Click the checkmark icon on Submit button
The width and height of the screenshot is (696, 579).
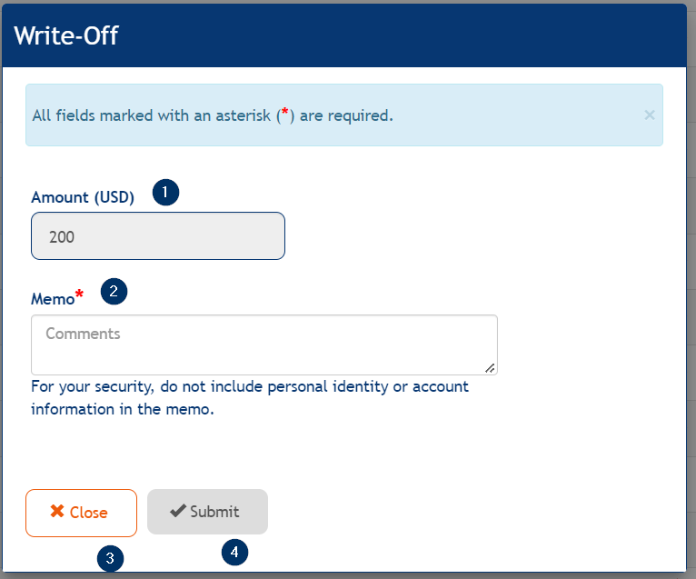(x=178, y=511)
